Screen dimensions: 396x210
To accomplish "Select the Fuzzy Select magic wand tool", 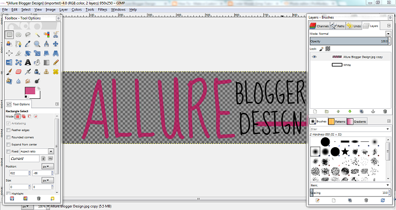I will (37, 34).
